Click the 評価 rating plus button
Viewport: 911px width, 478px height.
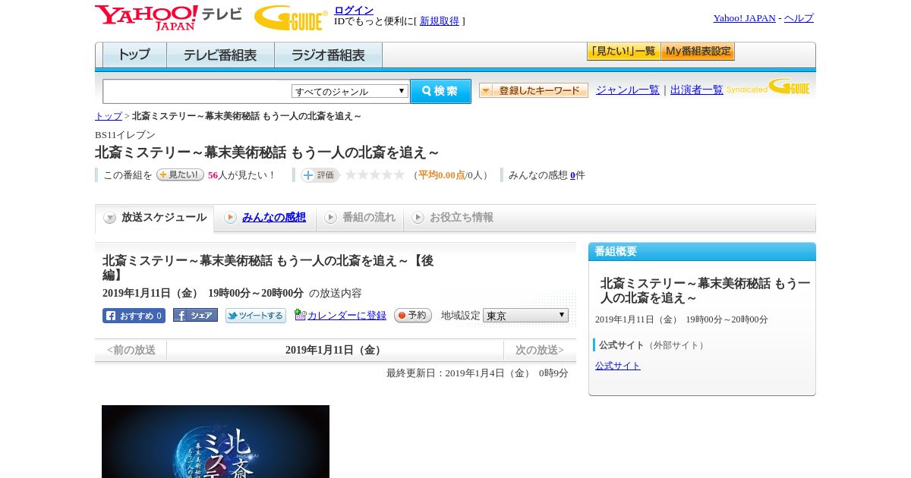tap(320, 175)
